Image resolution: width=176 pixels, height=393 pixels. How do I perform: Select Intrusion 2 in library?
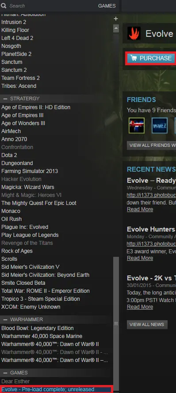point(14,22)
